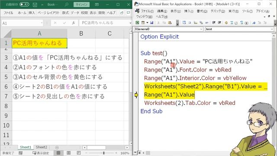Open the 数式 ribbon tab
The height and width of the screenshot is (156, 277).
tap(65, 13)
